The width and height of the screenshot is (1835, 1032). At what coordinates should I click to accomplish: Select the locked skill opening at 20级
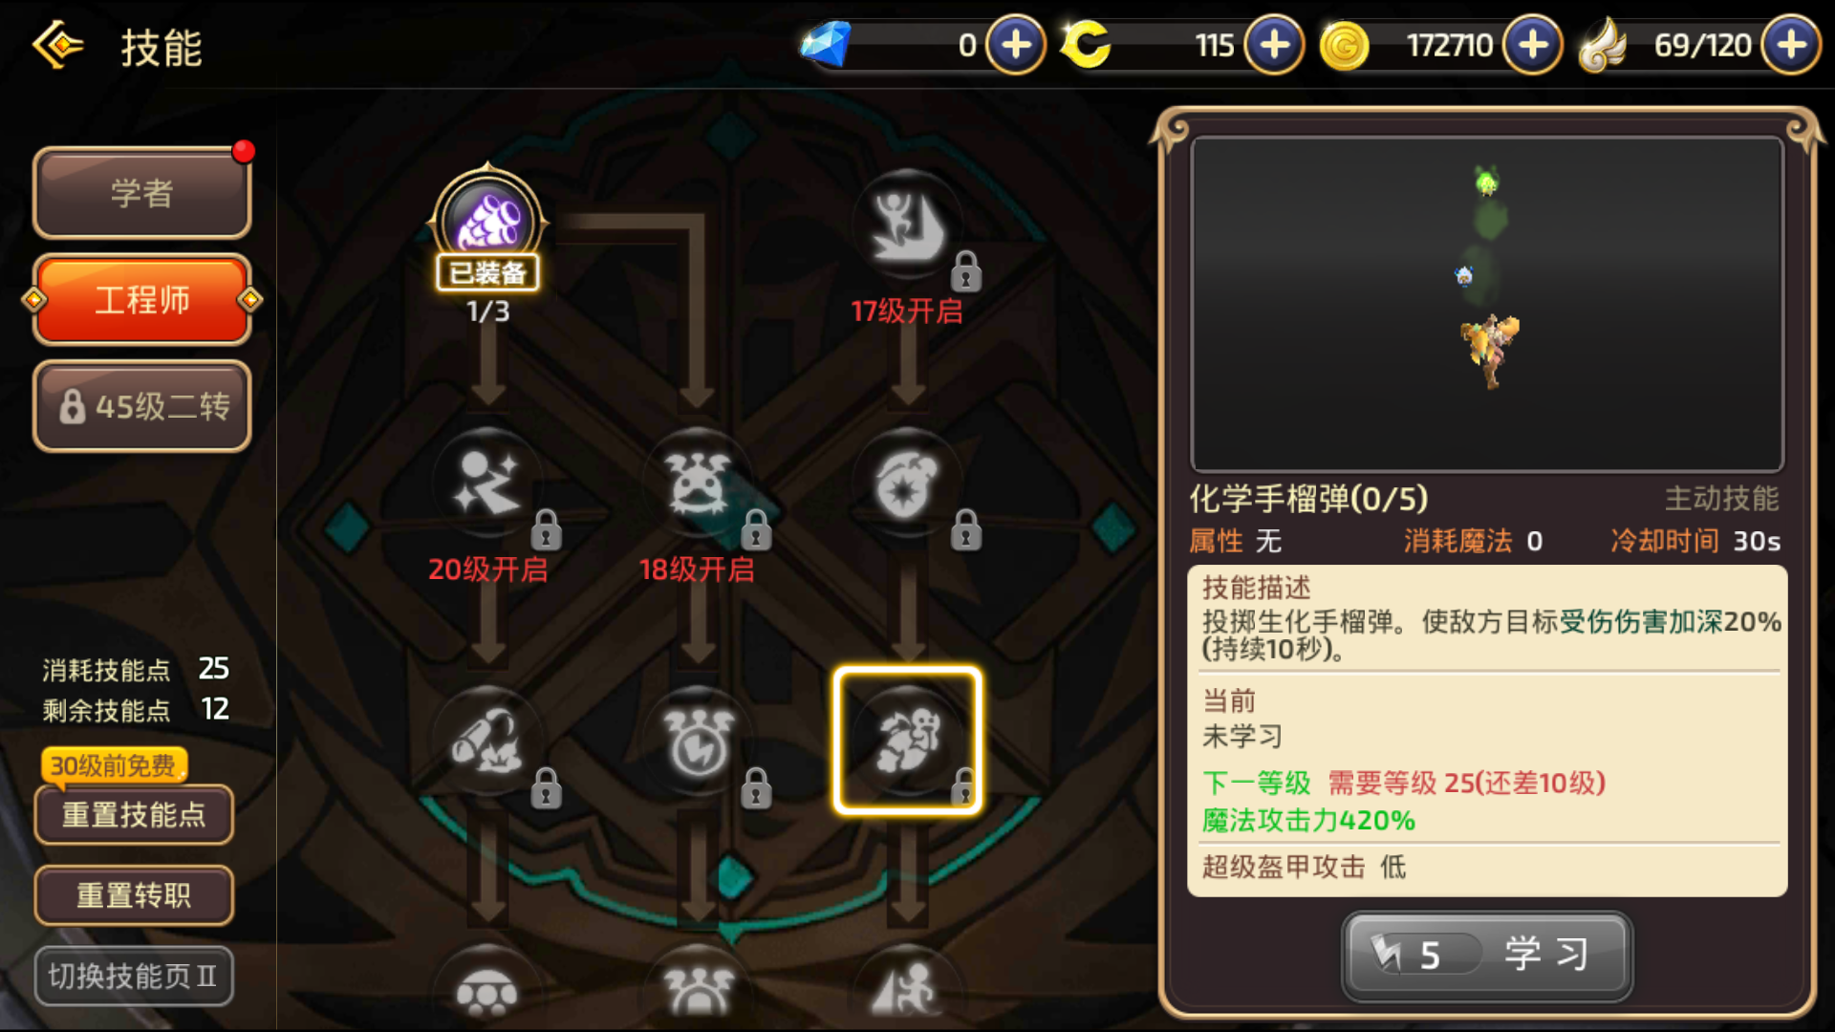[x=488, y=484]
